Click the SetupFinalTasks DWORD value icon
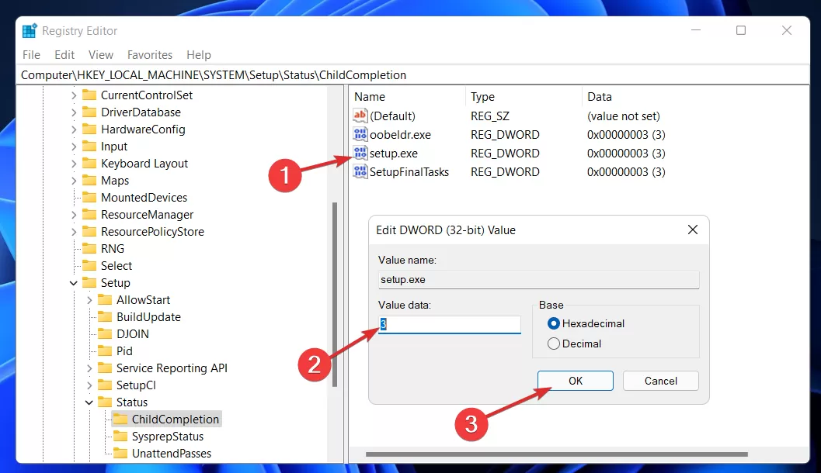The height and width of the screenshot is (473, 821). pyautogui.click(x=360, y=171)
